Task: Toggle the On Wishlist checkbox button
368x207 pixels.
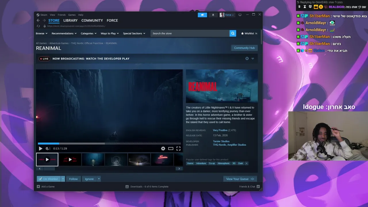Action: point(49,179)
